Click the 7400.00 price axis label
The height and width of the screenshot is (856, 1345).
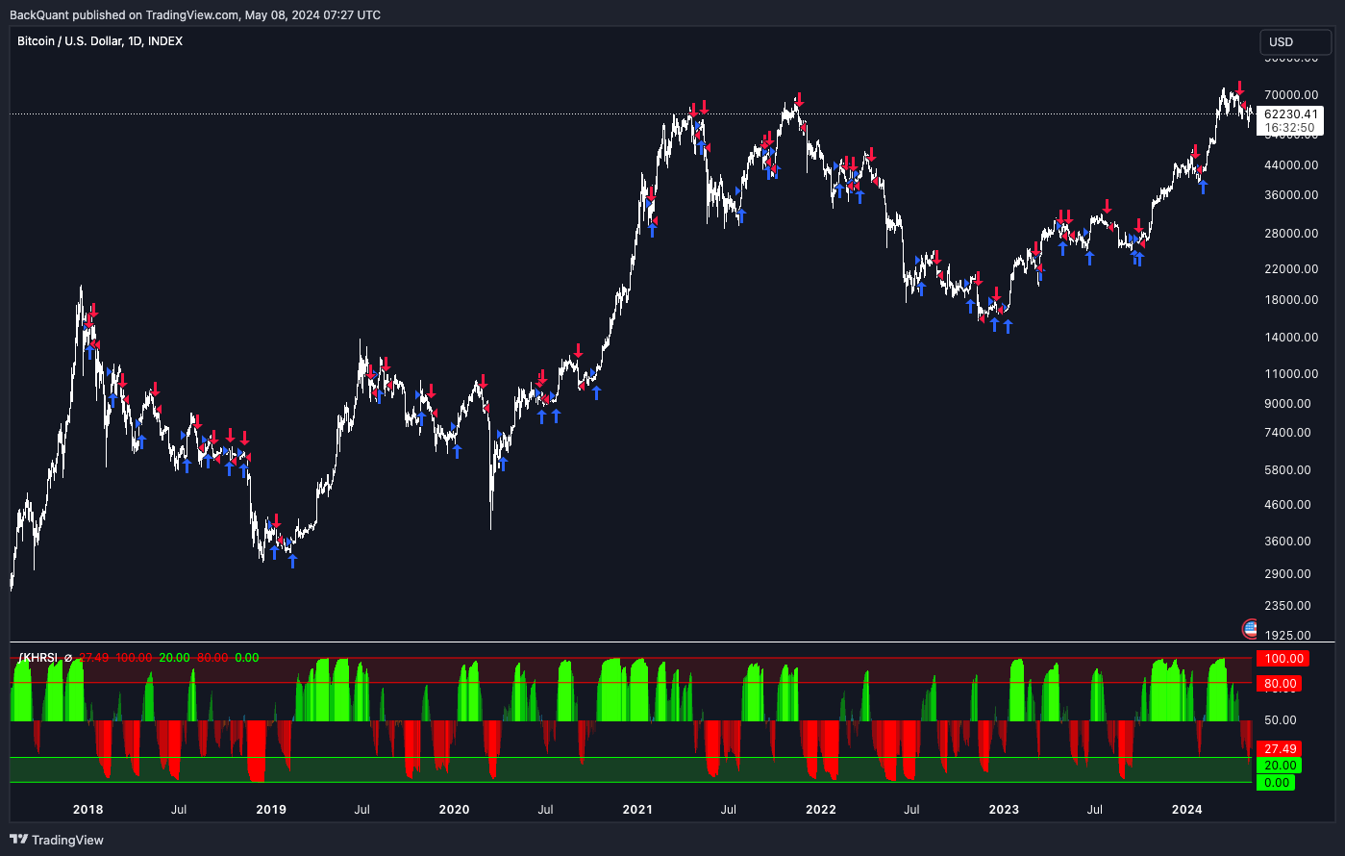[x=1288, y=434]
